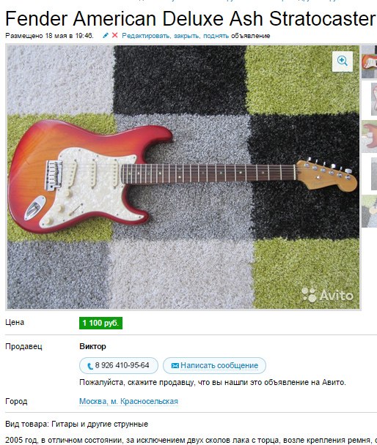This screenshot has height=445, width=377.
Task: Select the third guitar thumbnail
Action: point(369,137)
